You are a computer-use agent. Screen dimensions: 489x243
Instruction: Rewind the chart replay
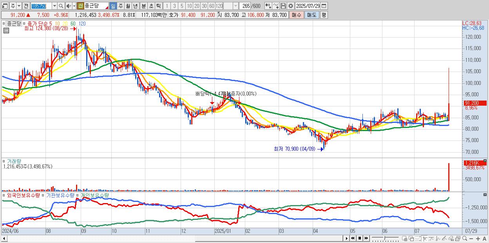coord(353,238)
